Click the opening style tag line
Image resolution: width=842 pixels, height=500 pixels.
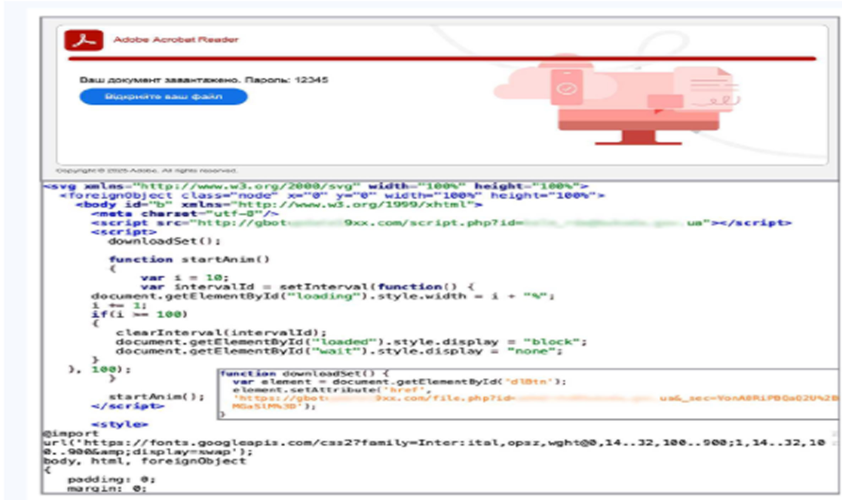pyautogui.click(x=120, y=424)
